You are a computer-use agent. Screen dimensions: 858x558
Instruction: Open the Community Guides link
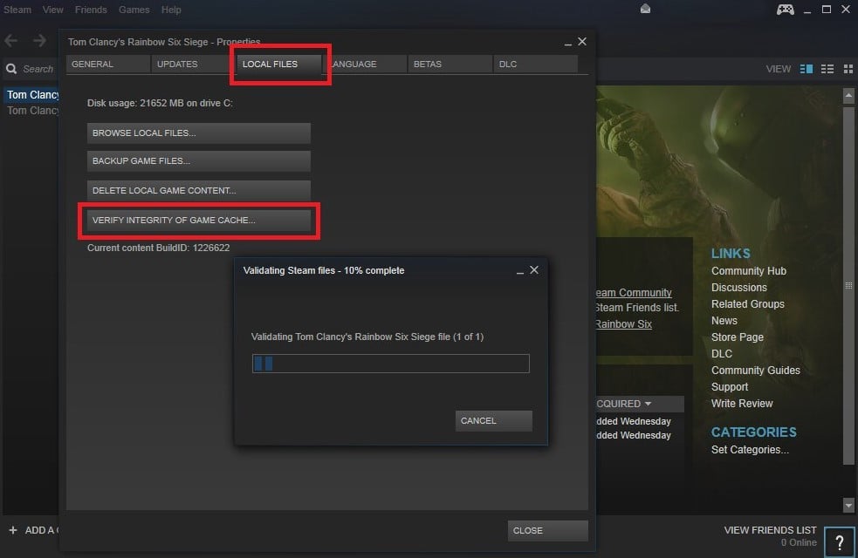(x=755, y=371)
